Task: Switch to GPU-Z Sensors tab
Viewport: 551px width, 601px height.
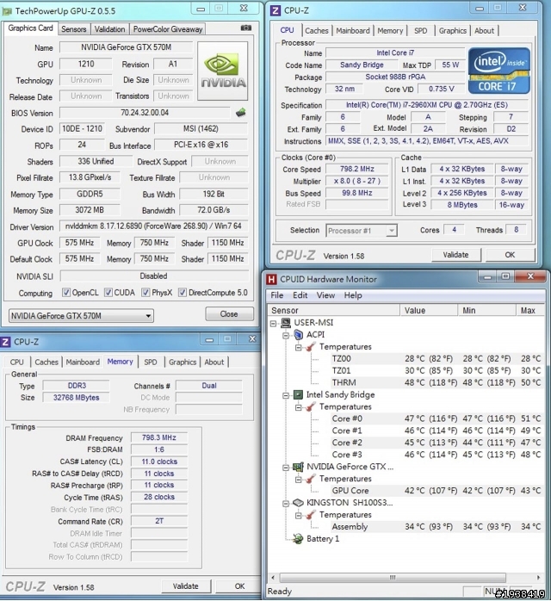Action: point(74,29)
